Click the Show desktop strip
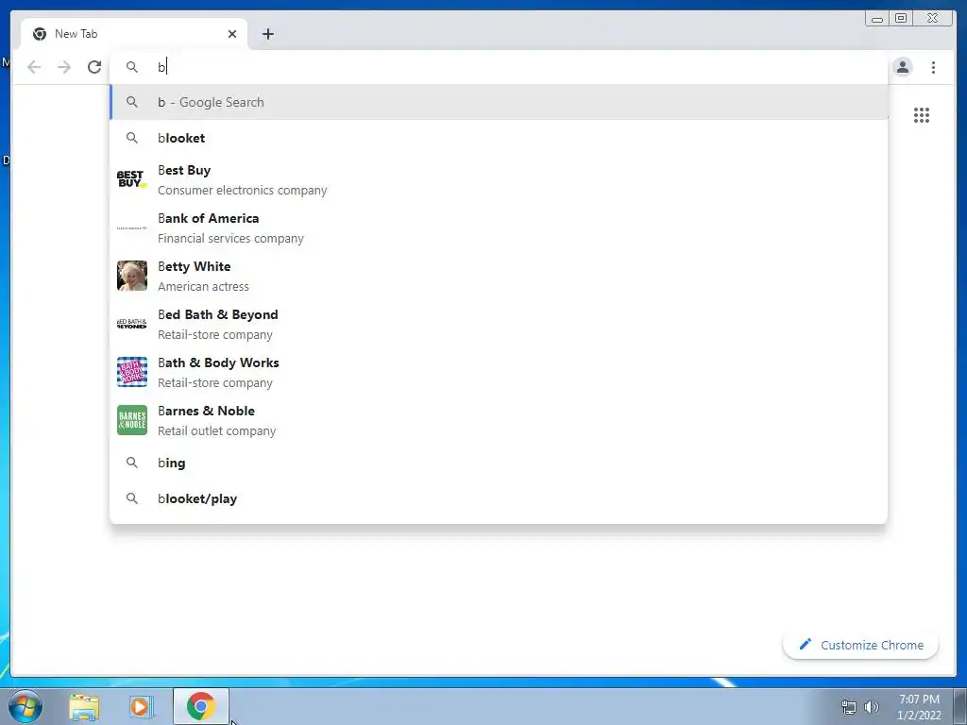 tap(960, 707)
